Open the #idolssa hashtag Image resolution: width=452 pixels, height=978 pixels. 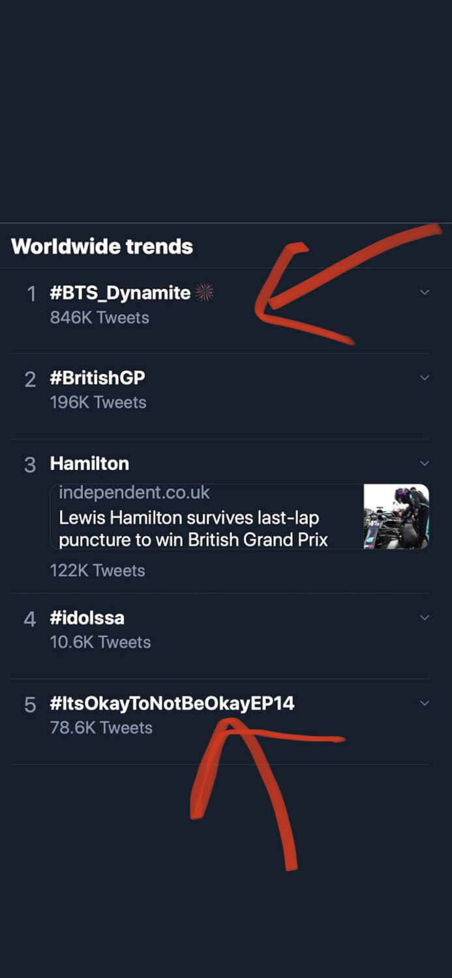pos(87,617)
